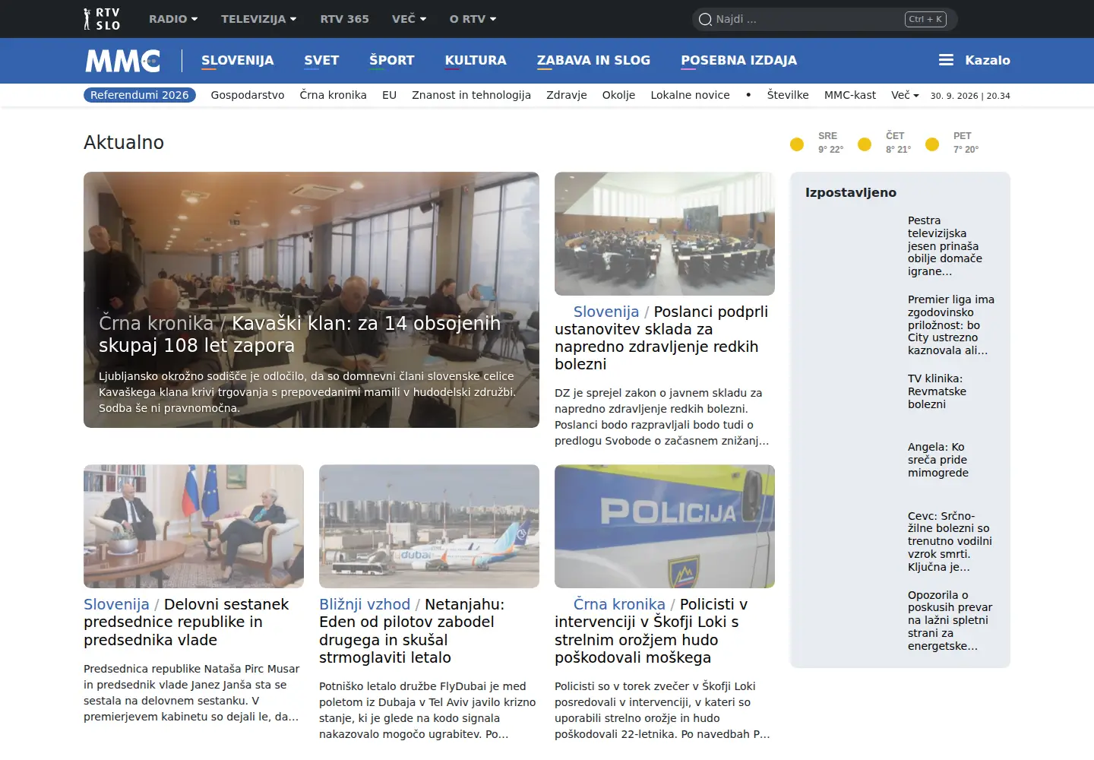Click the Thursday sunny weather icon
The width and height of the screenshot is (1094, 760).
pos(865,144)
